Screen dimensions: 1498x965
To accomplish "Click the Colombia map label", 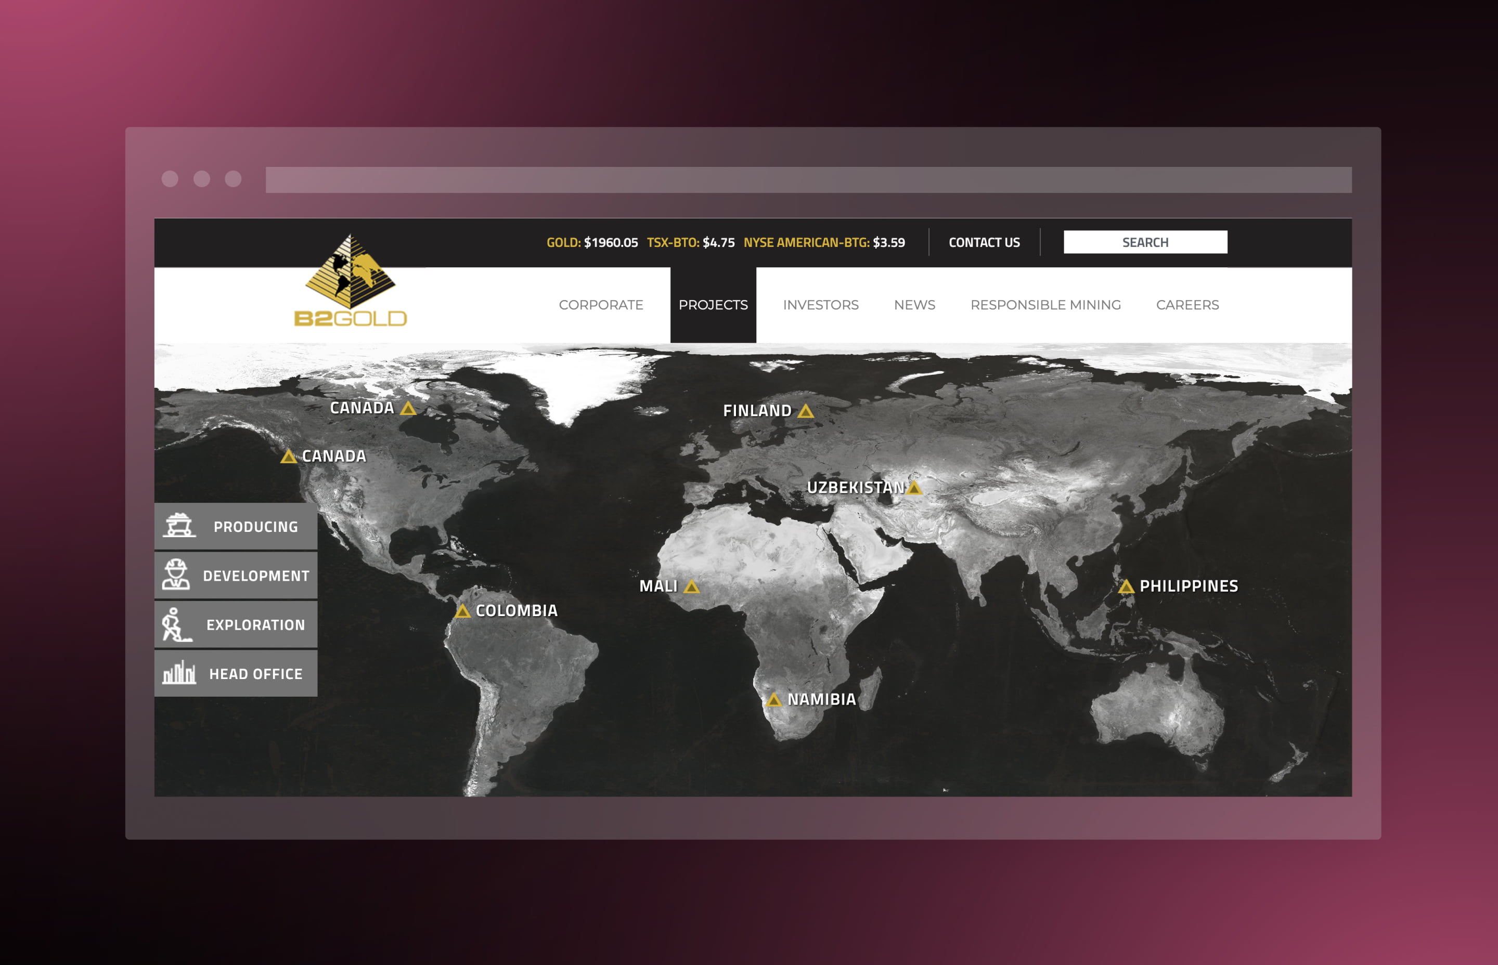I will point(516,611).
